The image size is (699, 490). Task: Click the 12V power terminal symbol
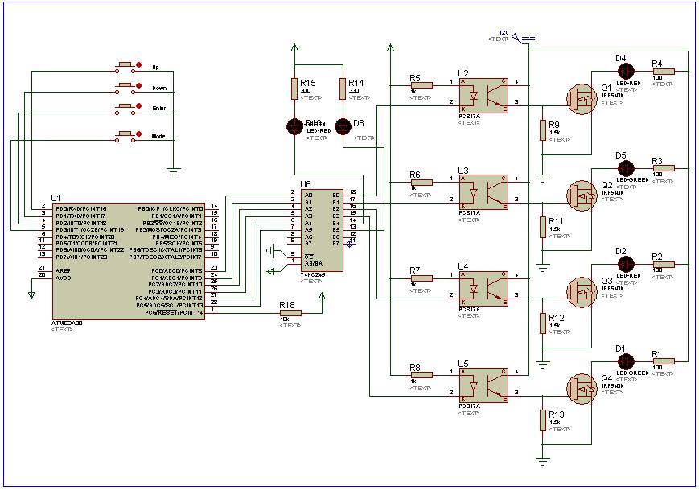click(524, 39)
